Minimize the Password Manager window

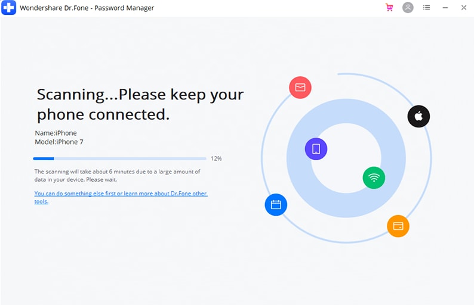[445, 8]
